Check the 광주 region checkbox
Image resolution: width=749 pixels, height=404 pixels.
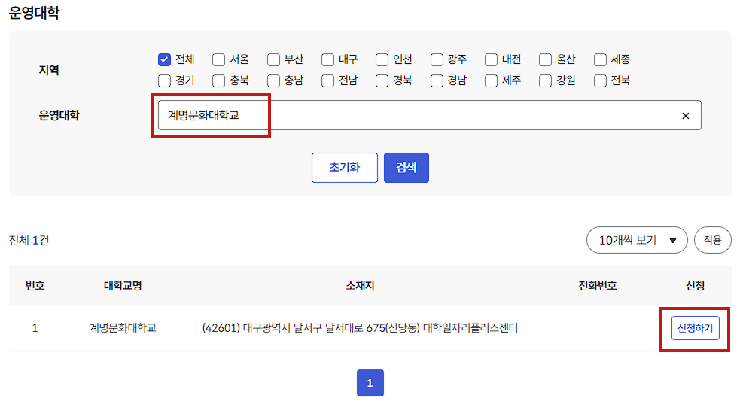point(437,60)
